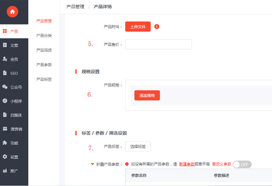The height and width of the screenshot is (186, 272).
Task: Select 微营销 label in left sidebar
Action: [x=16, y=129]
